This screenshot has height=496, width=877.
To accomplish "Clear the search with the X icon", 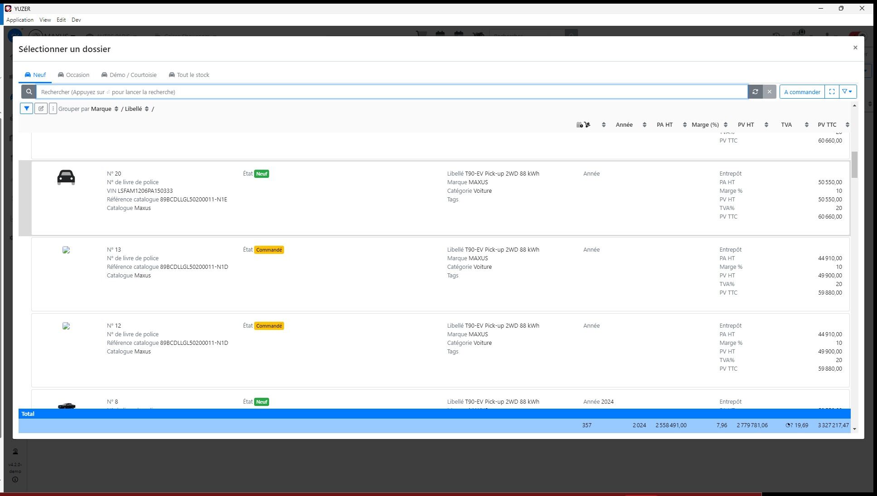I will (769, 92).
